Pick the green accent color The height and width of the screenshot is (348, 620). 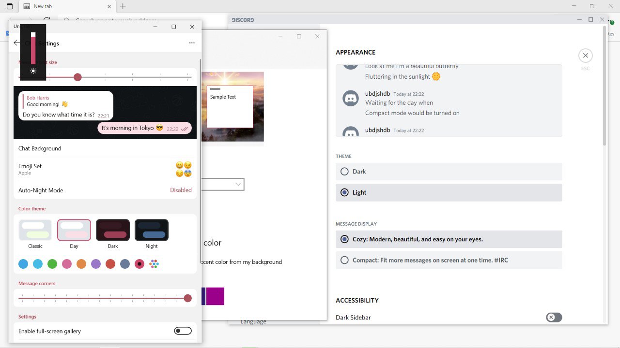pyautogui.click(x=52, y=264)
